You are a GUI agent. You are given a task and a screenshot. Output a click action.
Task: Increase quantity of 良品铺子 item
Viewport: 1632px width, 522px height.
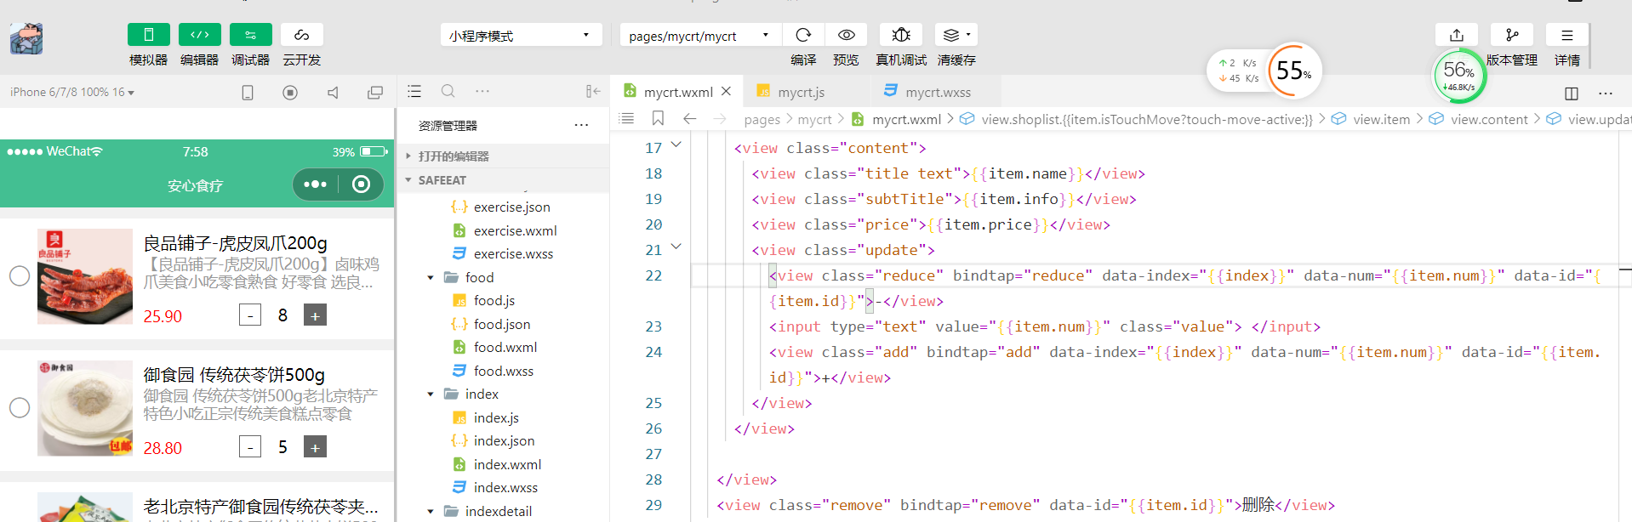(x=315, y=315)
